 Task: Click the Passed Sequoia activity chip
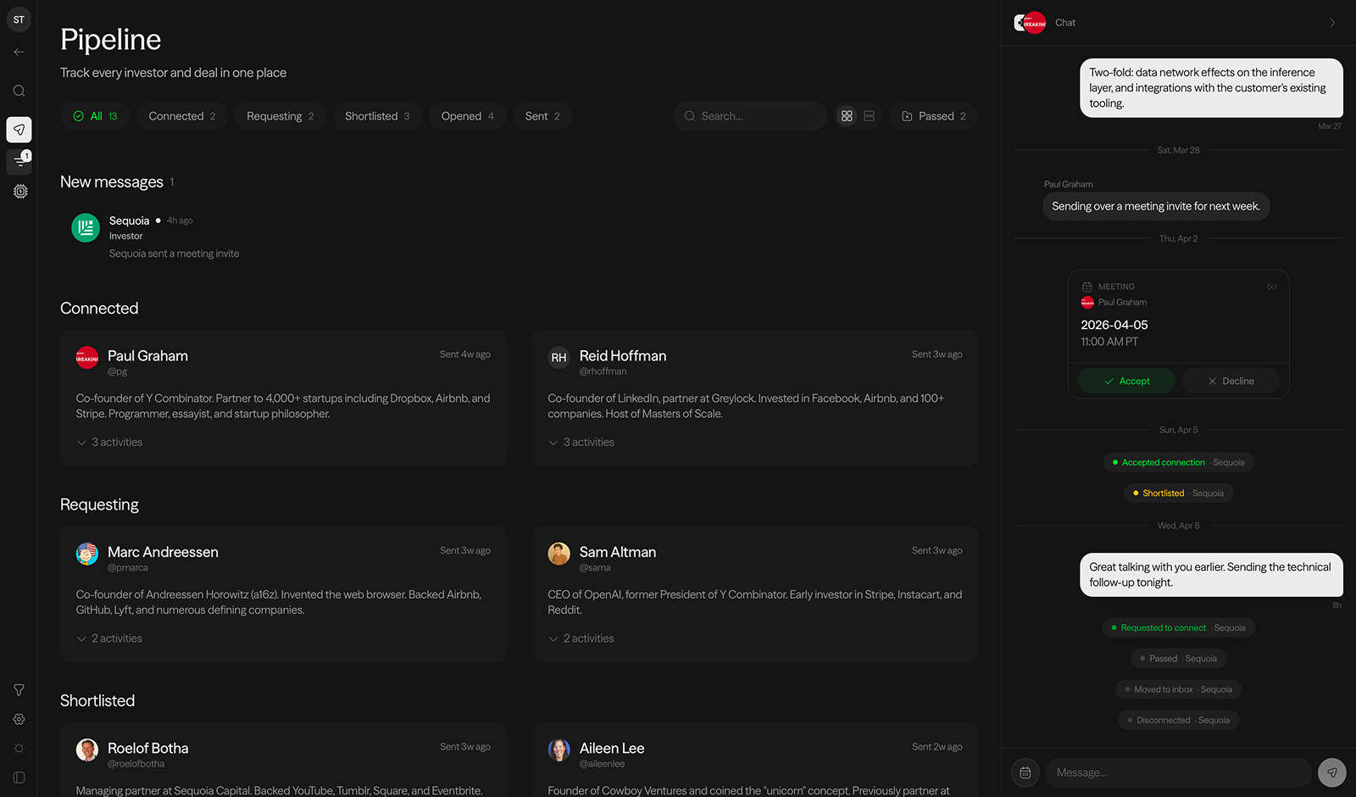click(1178, 659)
